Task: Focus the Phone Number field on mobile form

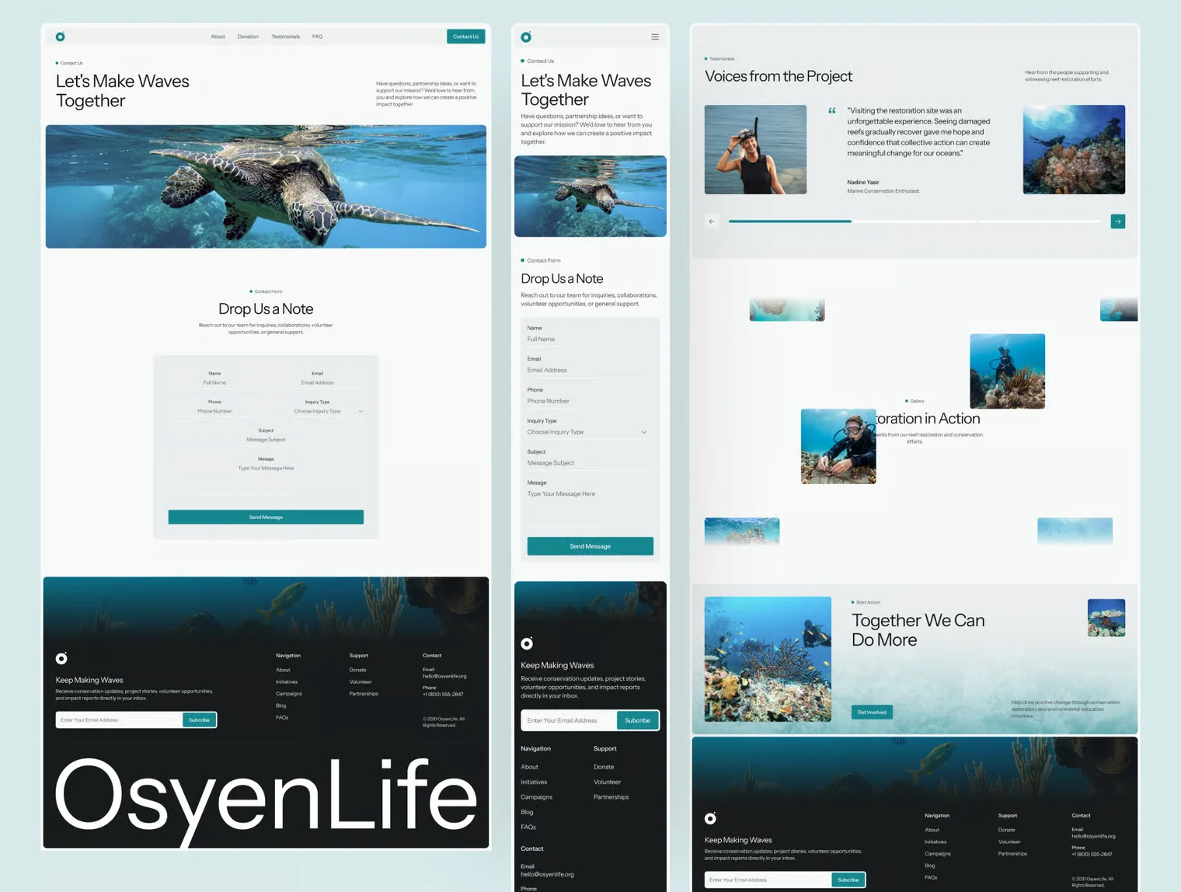Action: (590, 402)
